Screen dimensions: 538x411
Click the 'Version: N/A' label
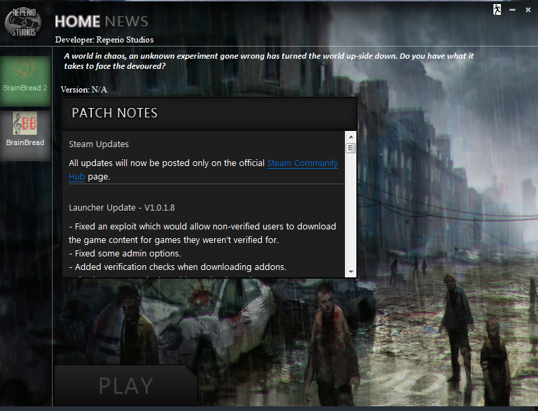(x=84, y=90)
